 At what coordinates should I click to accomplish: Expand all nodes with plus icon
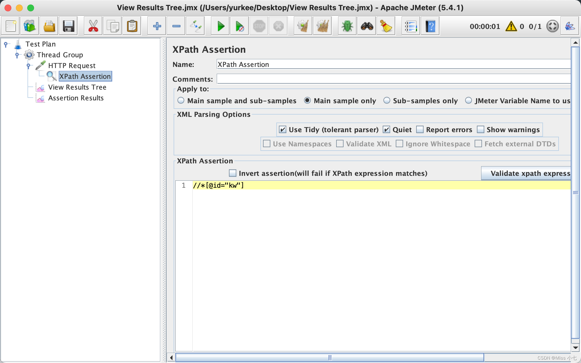[157, 26]
